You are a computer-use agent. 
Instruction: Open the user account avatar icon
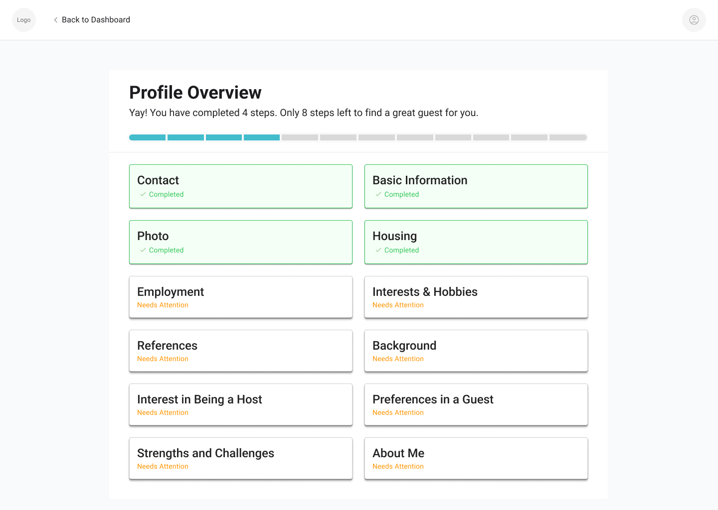(694, 20)
